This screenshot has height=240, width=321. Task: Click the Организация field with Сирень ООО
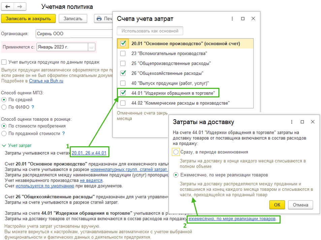(74, 34)
